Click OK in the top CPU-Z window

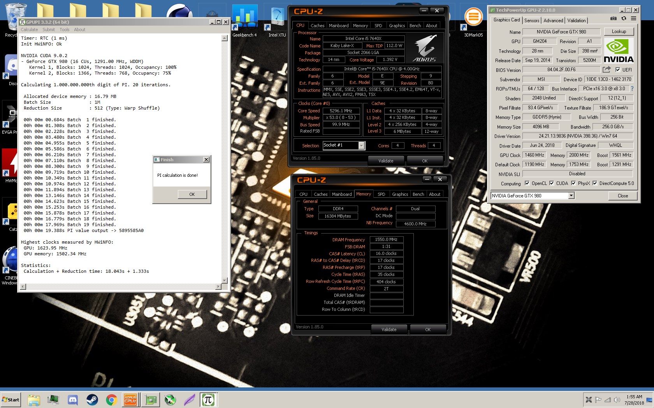pyautogui.click(x=425, y=161)
